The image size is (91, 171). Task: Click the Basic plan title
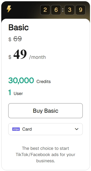(x=18, y=27)
